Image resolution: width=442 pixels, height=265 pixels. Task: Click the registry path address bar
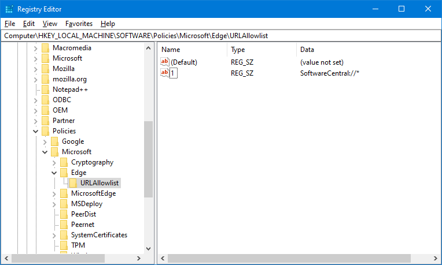tap(220, 36)
